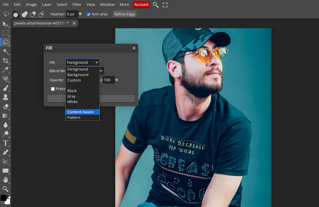The width and height of the screenshot is (319, 207).
Task: Open the Filter menu
Action: 77,5
